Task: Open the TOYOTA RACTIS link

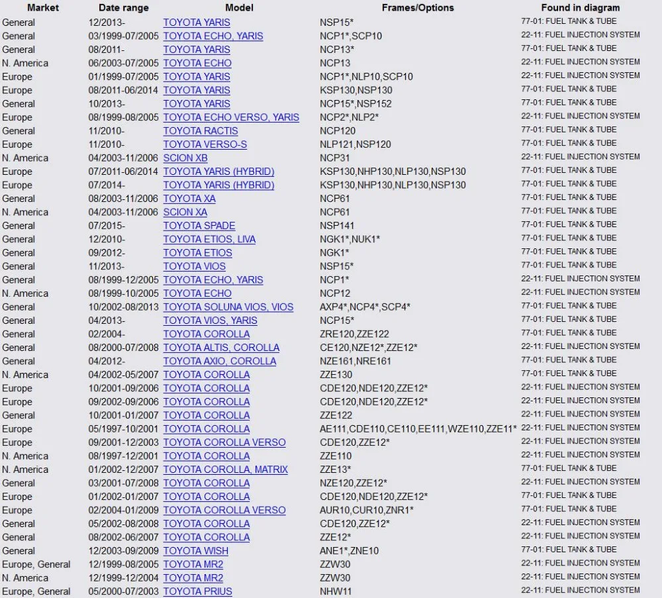Action: tap(201, 131)
